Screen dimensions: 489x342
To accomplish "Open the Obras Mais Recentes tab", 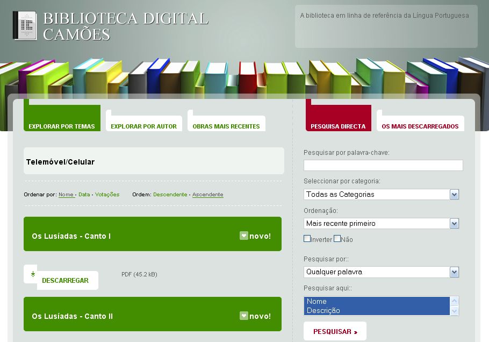I will click(226, 126).
